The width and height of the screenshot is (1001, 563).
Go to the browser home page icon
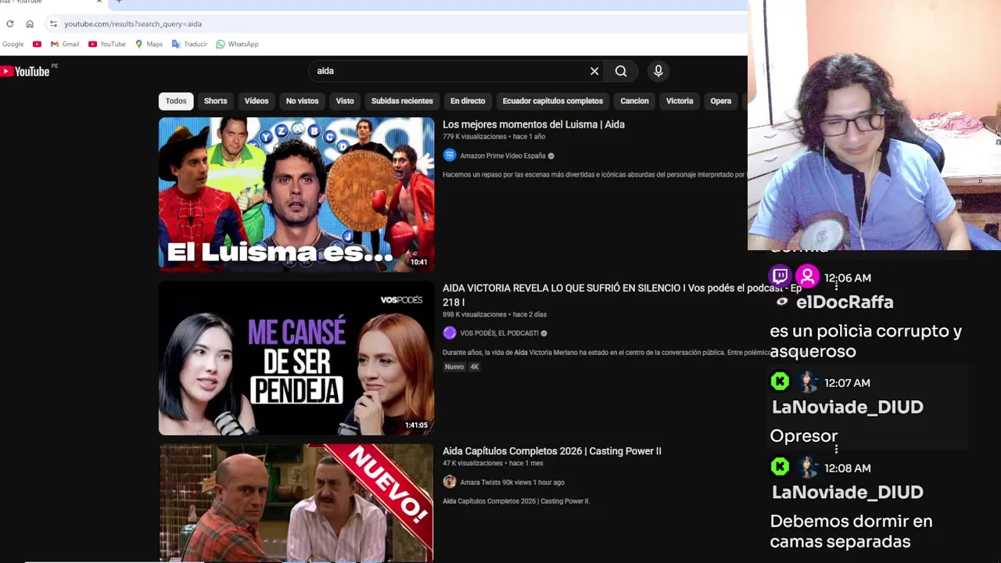point(30,23)
